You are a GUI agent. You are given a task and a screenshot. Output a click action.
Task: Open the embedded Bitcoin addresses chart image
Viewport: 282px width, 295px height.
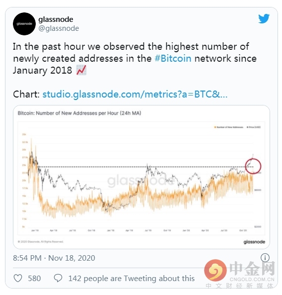click(141, 177)
